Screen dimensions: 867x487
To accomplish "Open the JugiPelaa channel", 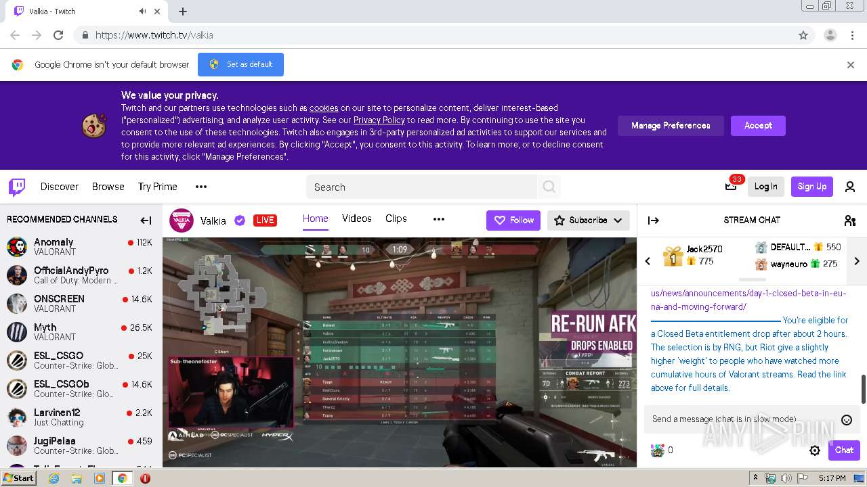I will [x=80, y=446].
